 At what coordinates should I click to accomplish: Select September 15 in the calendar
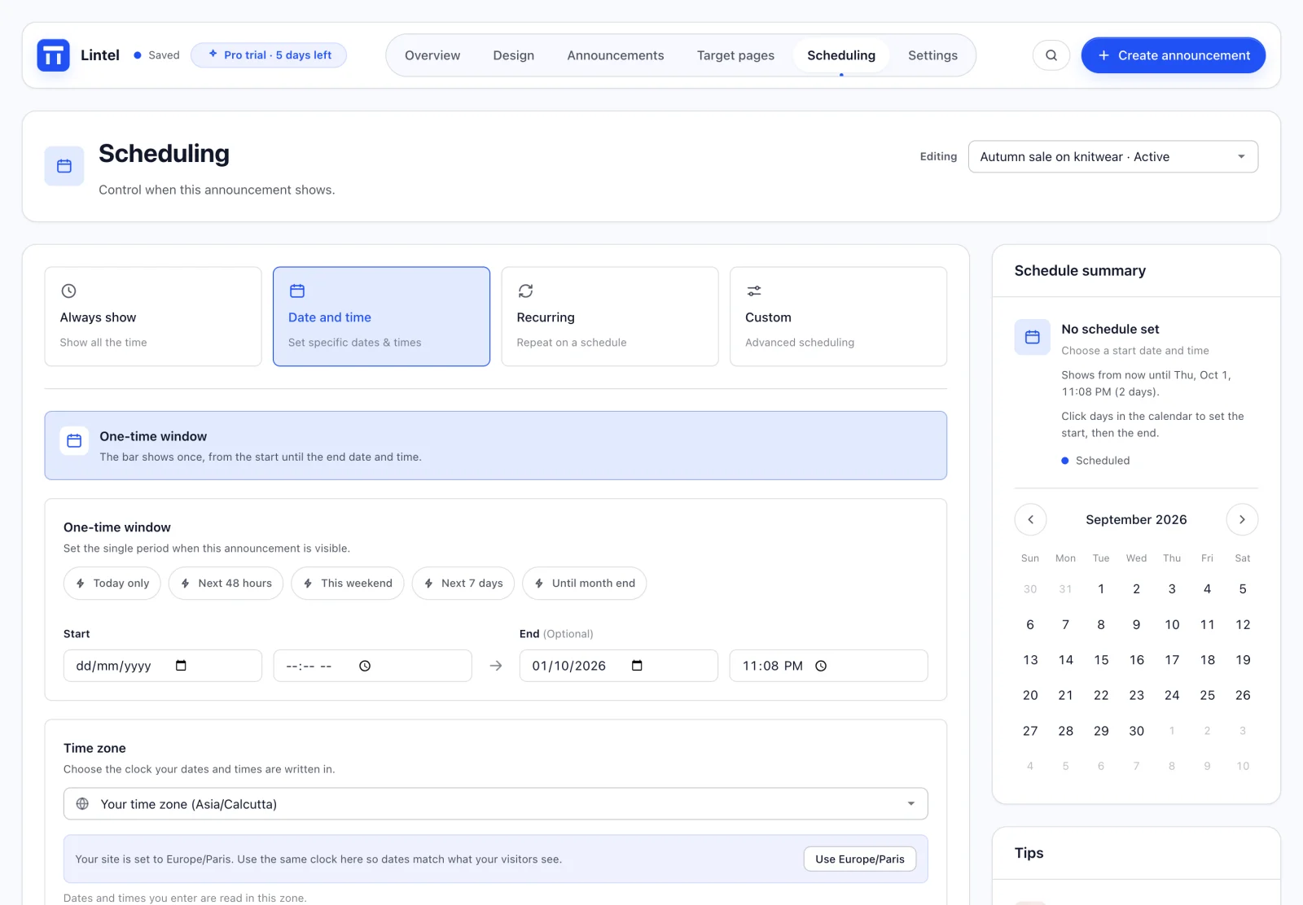click(x=1101, y=660)
